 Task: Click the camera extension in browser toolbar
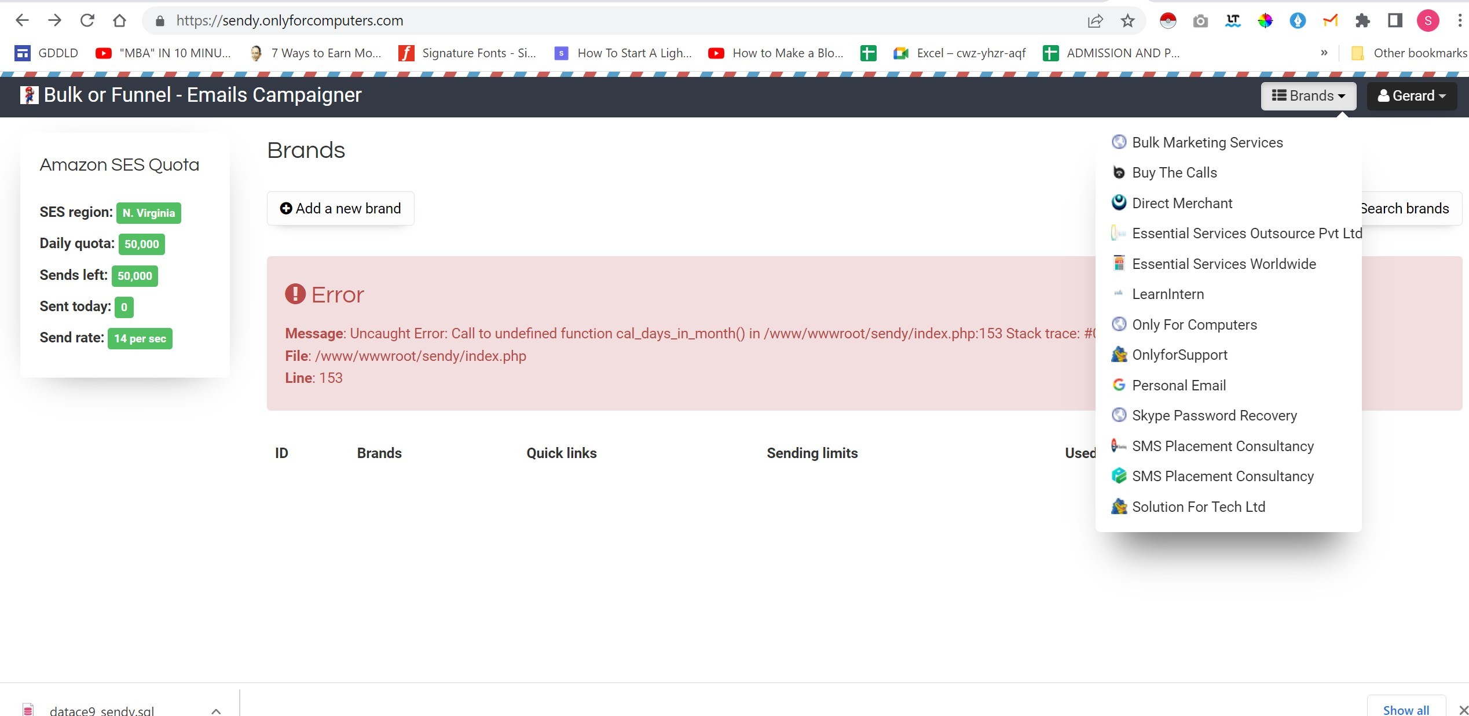[1200, 20]
